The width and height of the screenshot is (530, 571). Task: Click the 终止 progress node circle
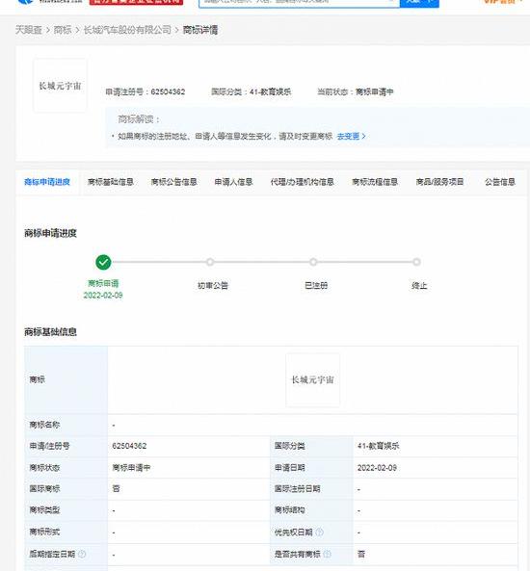click(x=416, y=262)
